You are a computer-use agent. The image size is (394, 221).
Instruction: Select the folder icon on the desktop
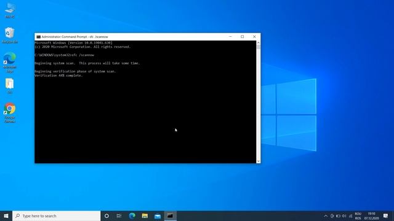pyautogui.click(x=10, y=86)
